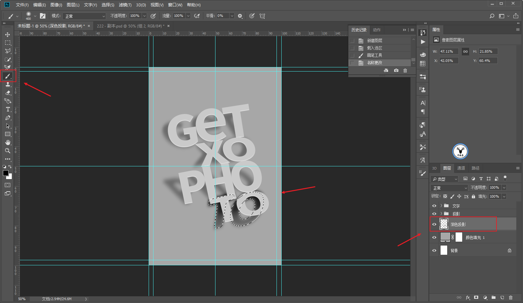The image size is (523, 303).
Task: Change screen mode icon in toolbar
Action: 8,193
